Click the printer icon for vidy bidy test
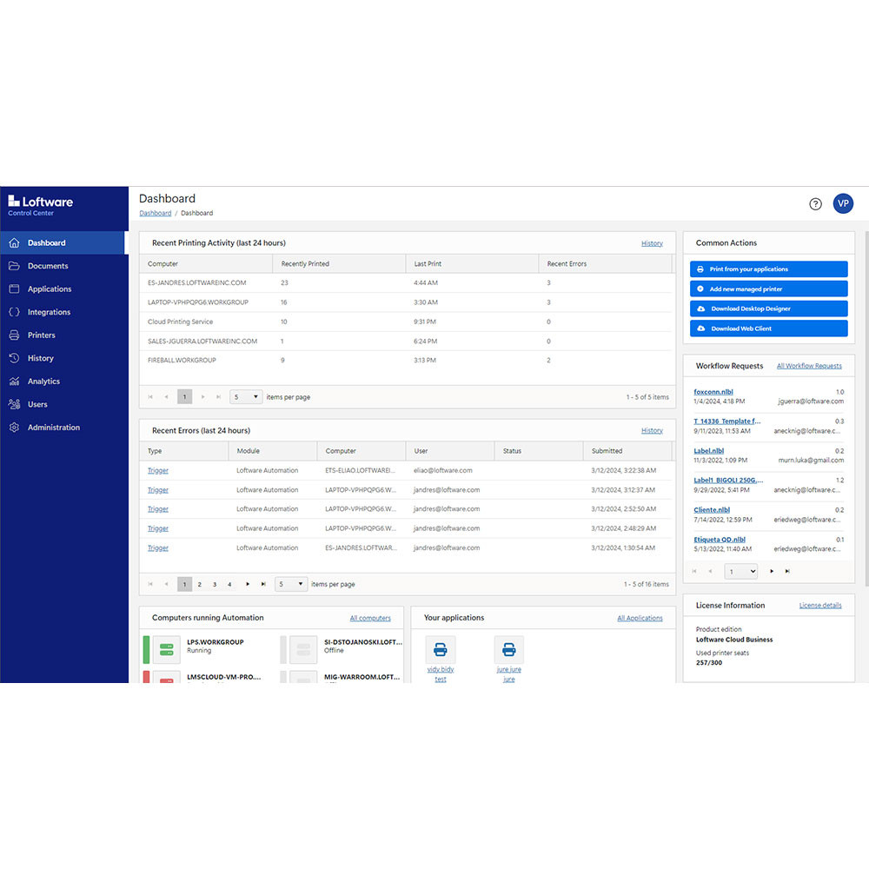Screen dimensions: 869x869 click(441, 648)
